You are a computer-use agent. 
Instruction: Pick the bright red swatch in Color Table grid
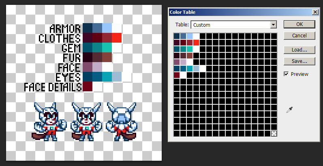tap(196, 43)
